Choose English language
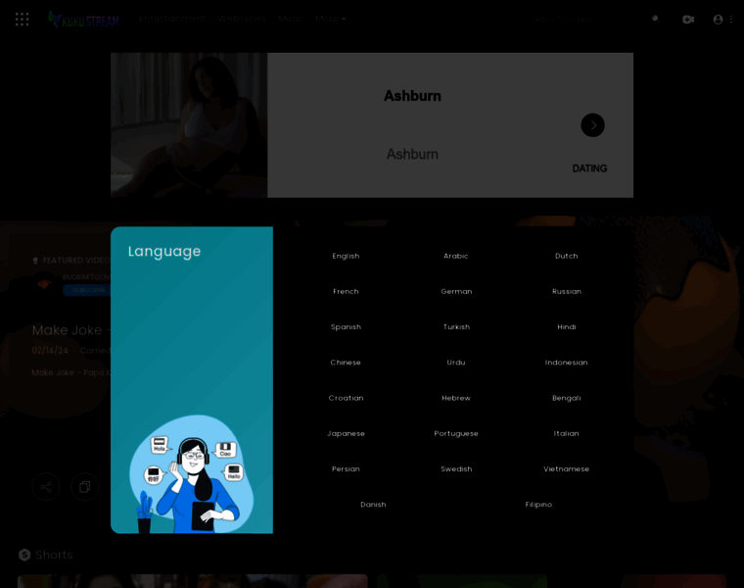Viewport: 744px width, 588px height. [x=346, y=256]
